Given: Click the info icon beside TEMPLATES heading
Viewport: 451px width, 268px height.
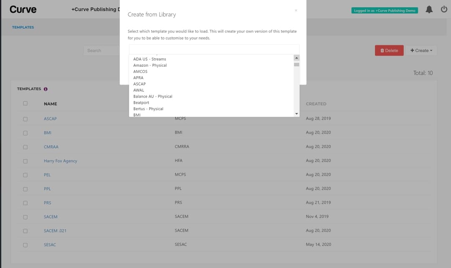Looking at the screenshot, I should (x=45, y=89).
